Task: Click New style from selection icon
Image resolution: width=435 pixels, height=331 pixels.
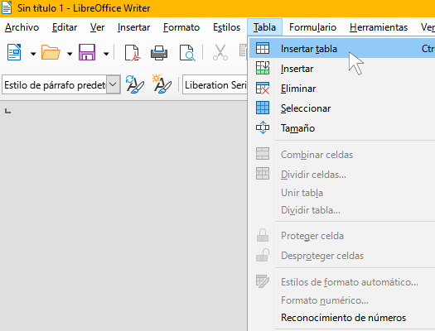Action: tap(162, 84)
